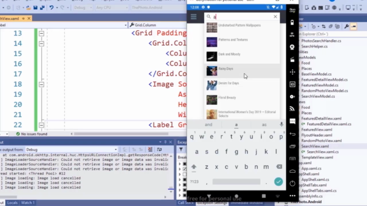367x206 pixels.
Task: Tap the microphone icon on the keyboard
Action: 282,125
